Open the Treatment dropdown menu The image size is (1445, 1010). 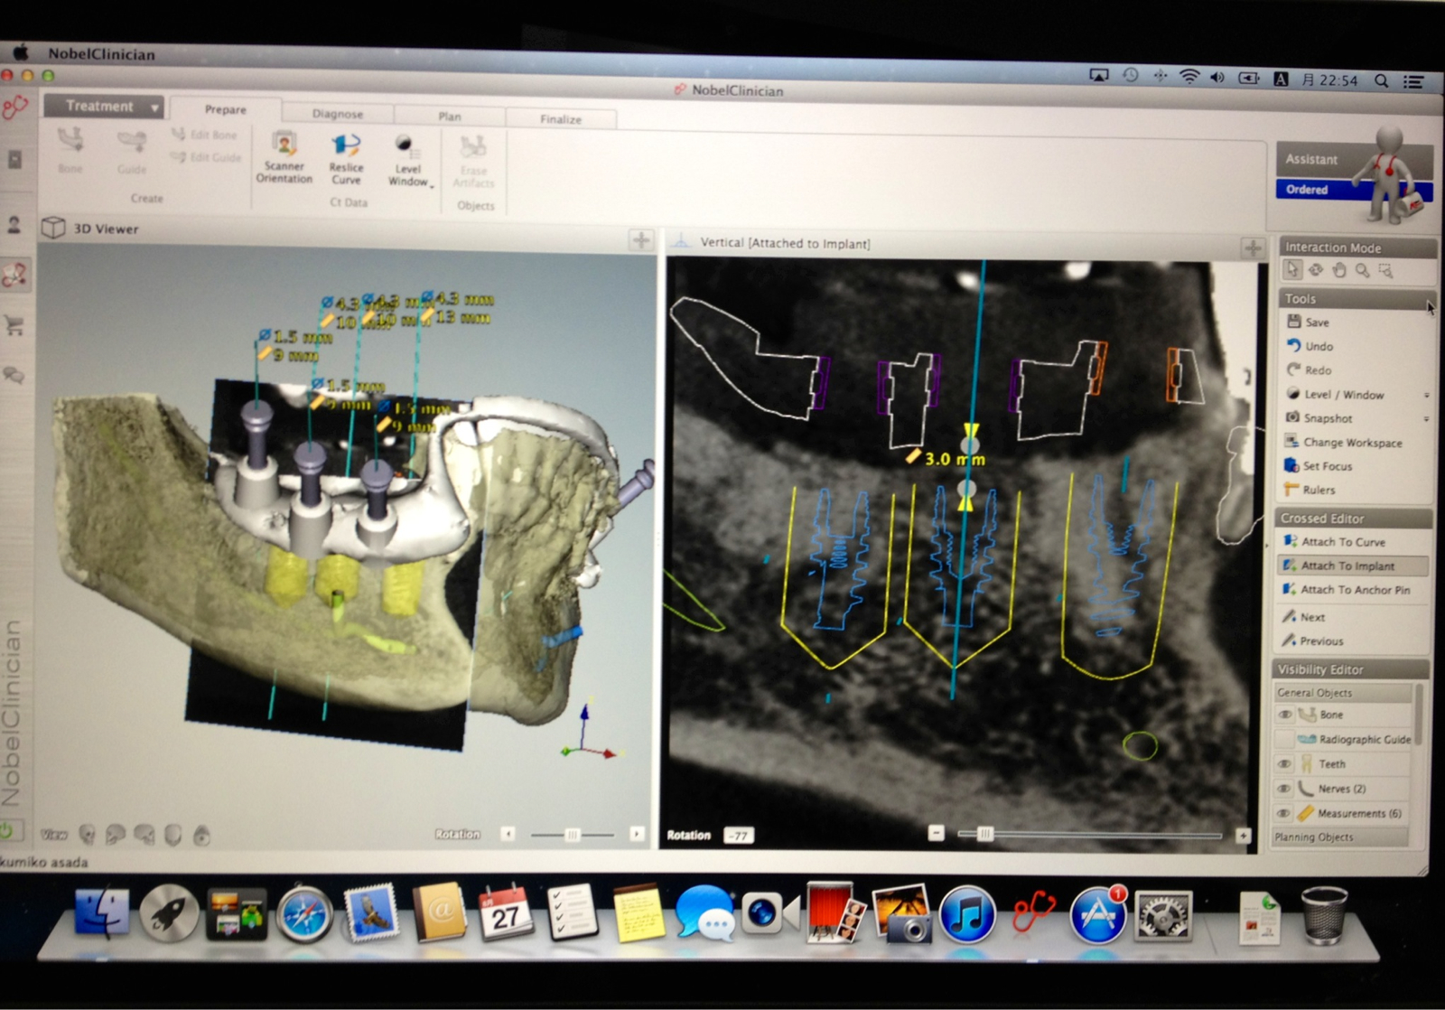pos(103,106)
